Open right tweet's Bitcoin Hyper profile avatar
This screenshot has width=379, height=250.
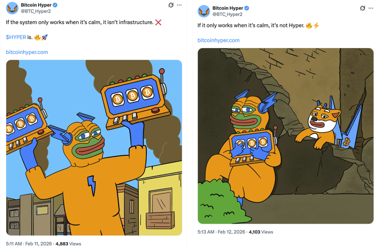pos(204,11)
